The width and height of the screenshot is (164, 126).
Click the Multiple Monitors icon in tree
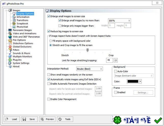pos(10,57)
